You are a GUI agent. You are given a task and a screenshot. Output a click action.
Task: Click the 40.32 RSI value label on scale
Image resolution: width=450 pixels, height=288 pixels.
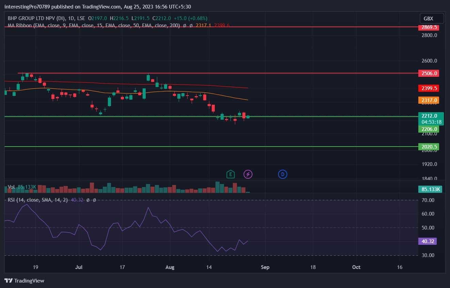pos(428,241)
